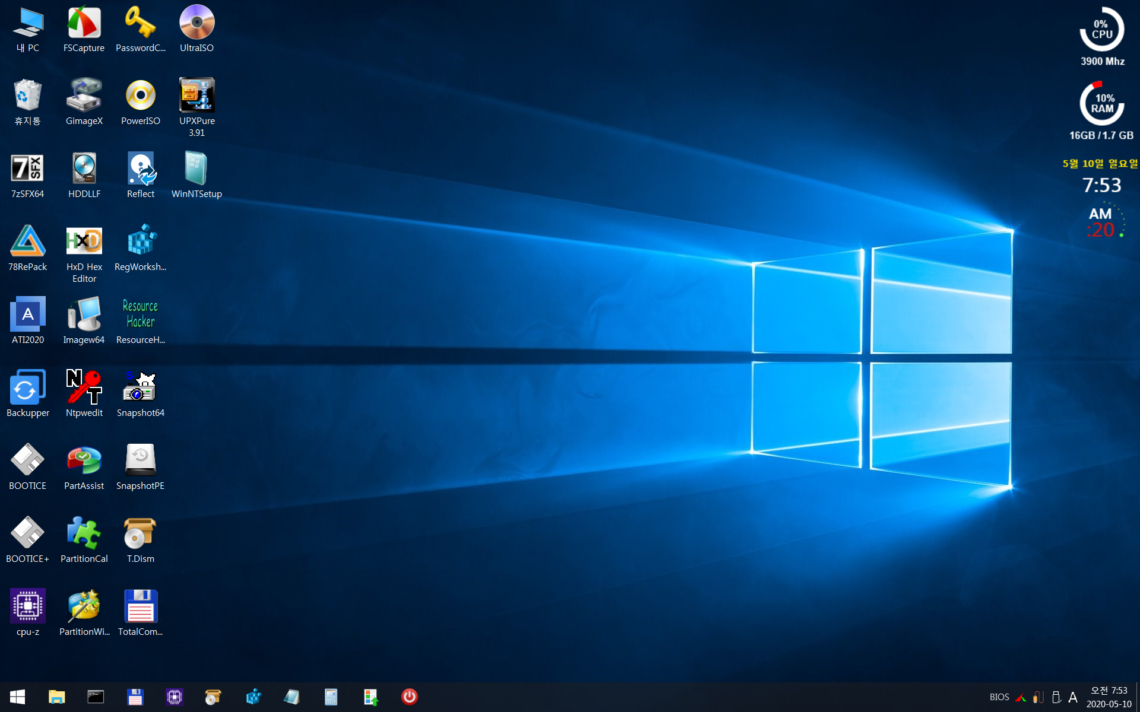The width and height of the screenshot is (1140, 712).
Task: Open the PowerISO shortcut
Action: tap(141, 103)
